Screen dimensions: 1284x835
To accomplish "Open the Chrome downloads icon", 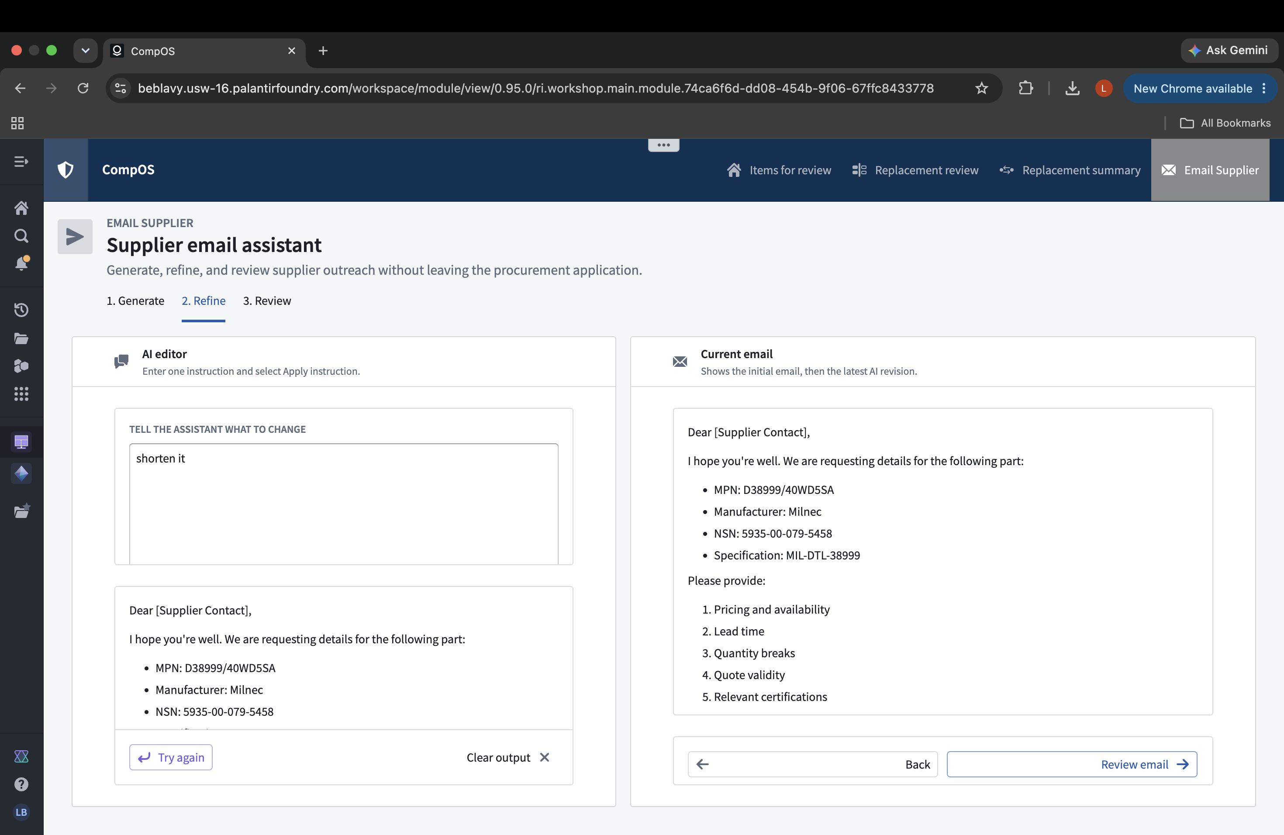I will click(x=1073, y=88).
